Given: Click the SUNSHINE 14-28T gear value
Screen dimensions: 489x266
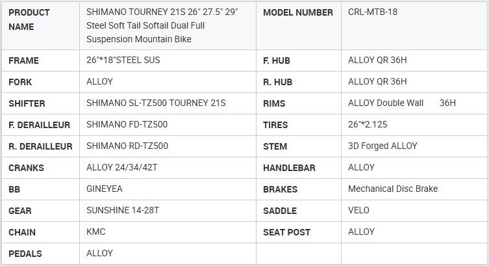Looking at the screenshot, I should tap(121, 211).
